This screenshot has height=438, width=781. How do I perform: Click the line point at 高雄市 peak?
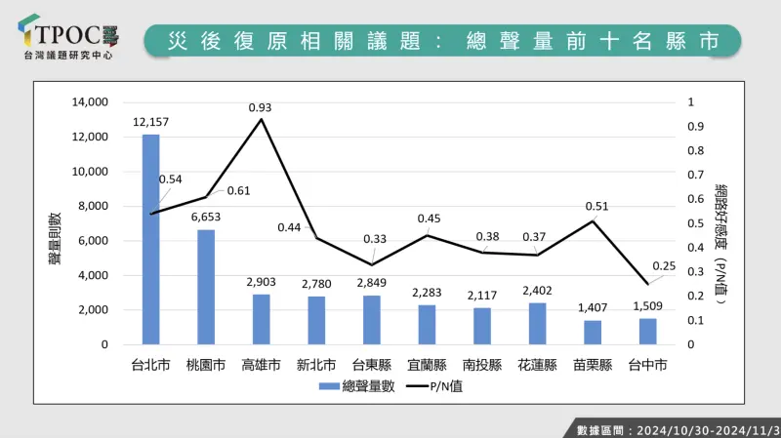click(x=262, y=119)
